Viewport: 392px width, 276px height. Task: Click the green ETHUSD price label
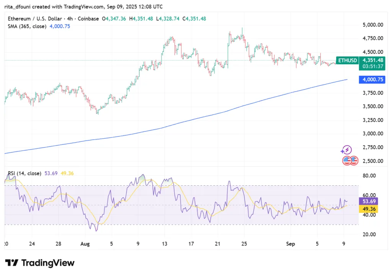coord(347,60)
